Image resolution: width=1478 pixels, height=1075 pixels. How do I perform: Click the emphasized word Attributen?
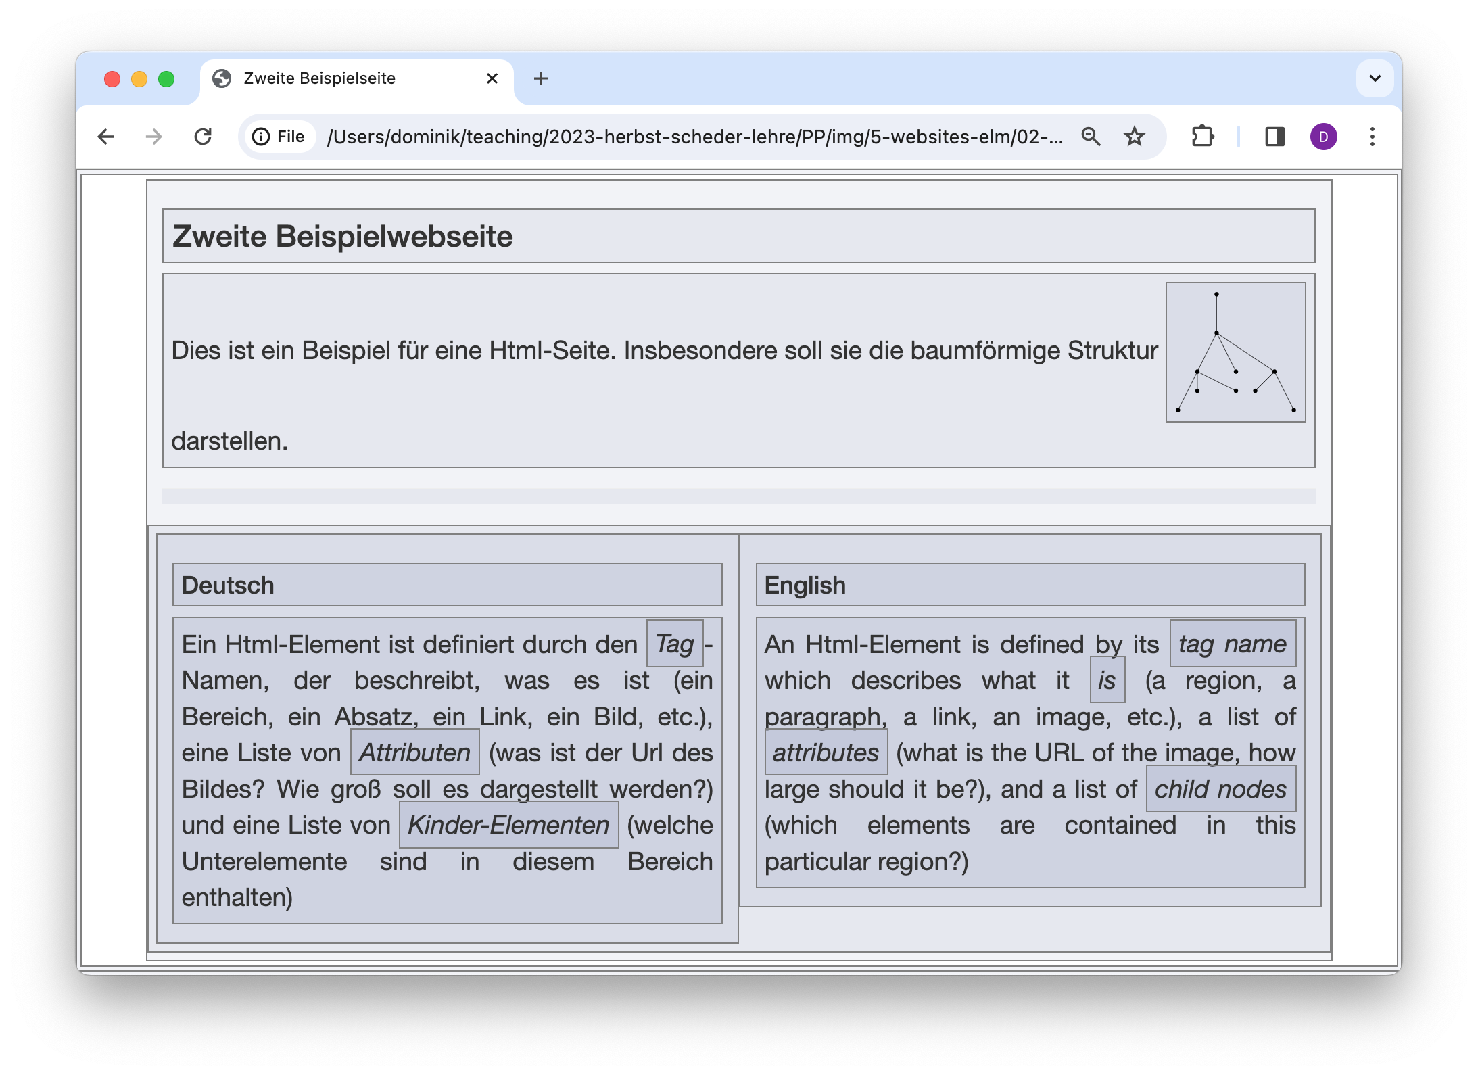(x=414, y=752)
